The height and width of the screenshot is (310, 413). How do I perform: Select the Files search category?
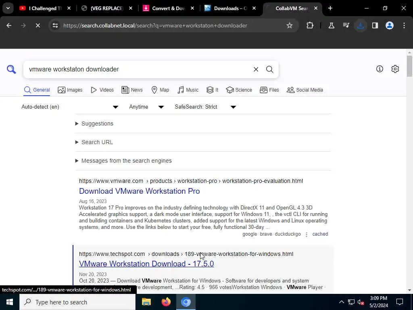coord(269,90)
